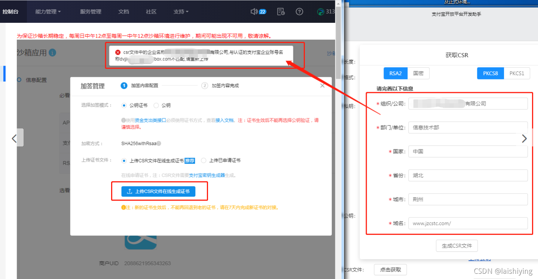Open the notifications speaker icon with badge 22
This screenshot has height=279, width=538.
click(x=258, y=12)
